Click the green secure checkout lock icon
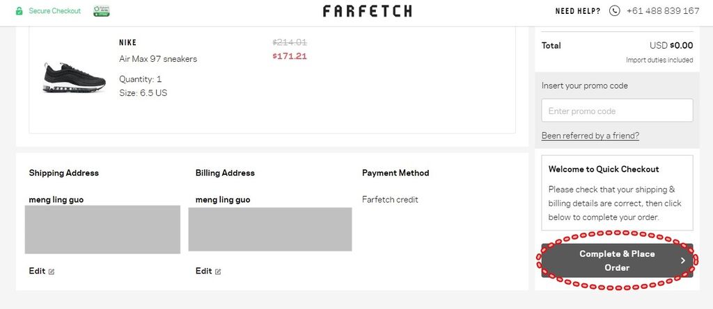Image resolution: width=713 pixels, height=309 pixels. click(19, 11)
